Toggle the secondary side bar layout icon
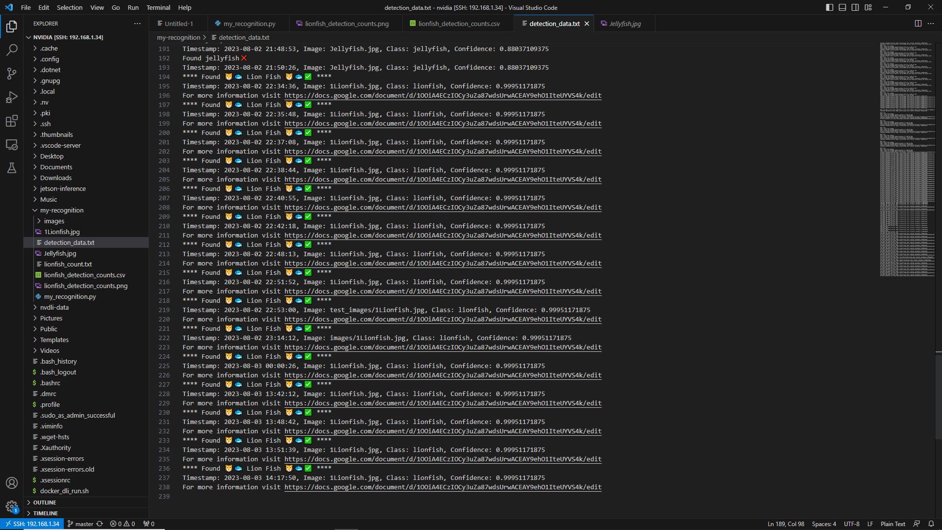Viewport: 942px width, 530px height. point(855,7)
